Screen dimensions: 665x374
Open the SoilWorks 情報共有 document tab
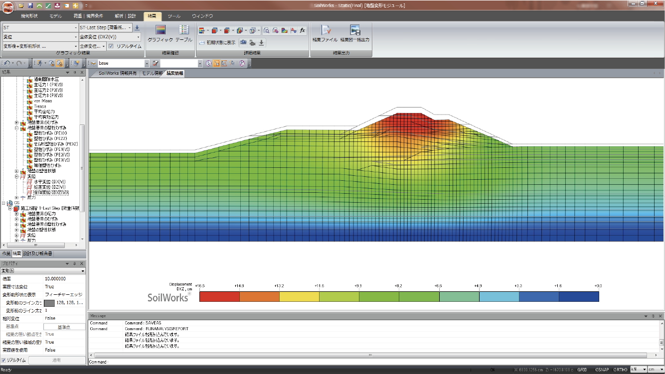[x=117, y=73]
